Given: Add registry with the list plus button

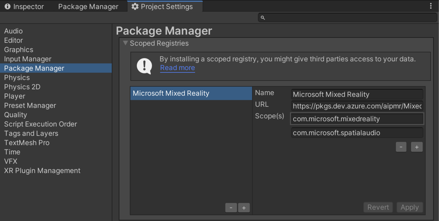Looking at the screenshot, I should tap(244, 208).
